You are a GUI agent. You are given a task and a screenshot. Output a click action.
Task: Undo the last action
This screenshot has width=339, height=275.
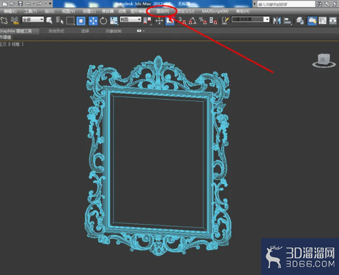click(x=28, y=4)
